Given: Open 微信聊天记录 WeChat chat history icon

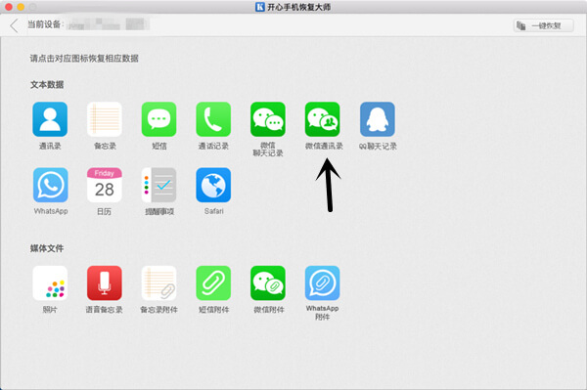Looking at the screenshot, I should coord(268,119).
